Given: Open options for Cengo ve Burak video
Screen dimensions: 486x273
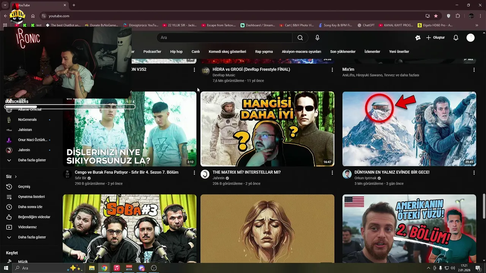Looking at the screenshot, I should (194, 173).
